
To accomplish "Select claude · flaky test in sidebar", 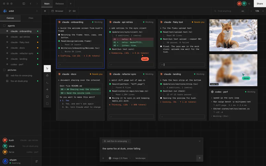I will click(21, 42).
